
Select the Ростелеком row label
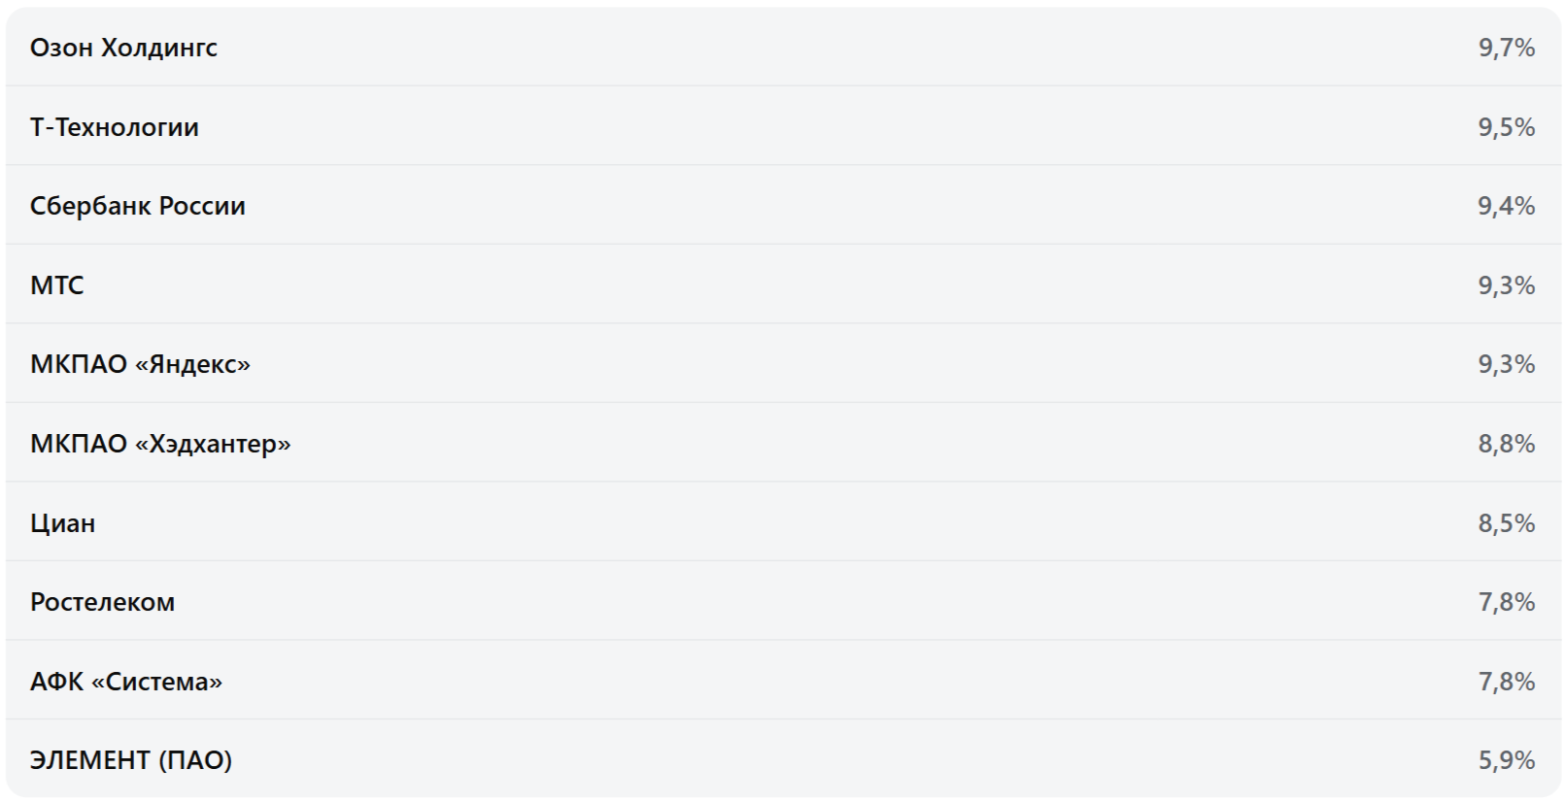click(x=102, y=602)
